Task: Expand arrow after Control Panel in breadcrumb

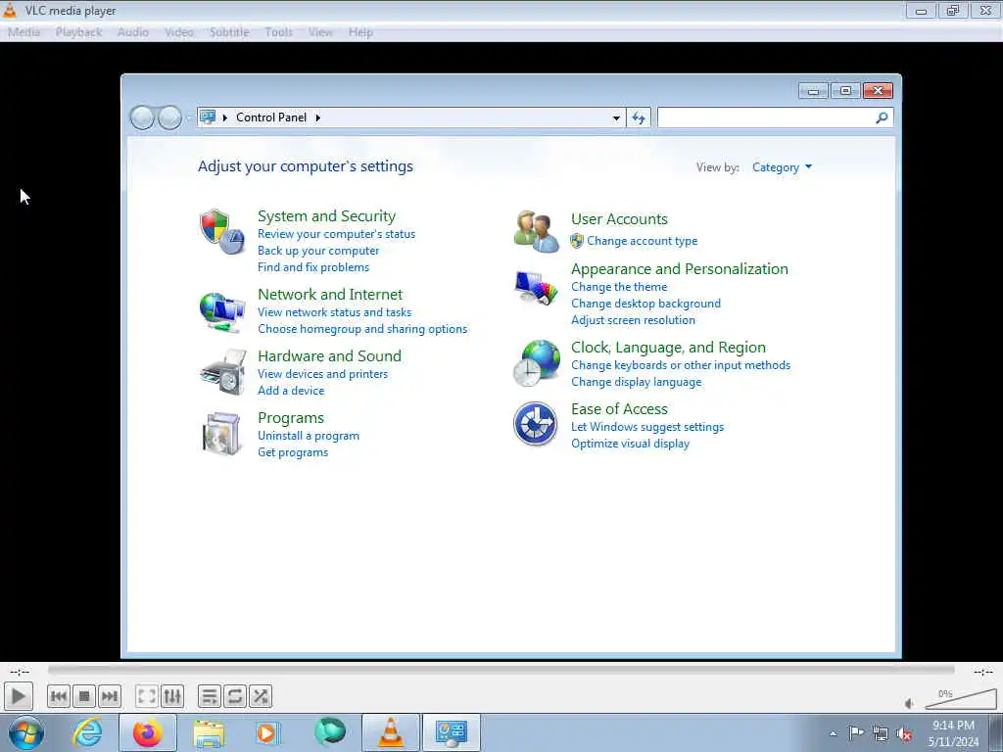Action: pyautogui.click(x=318, y=117)
